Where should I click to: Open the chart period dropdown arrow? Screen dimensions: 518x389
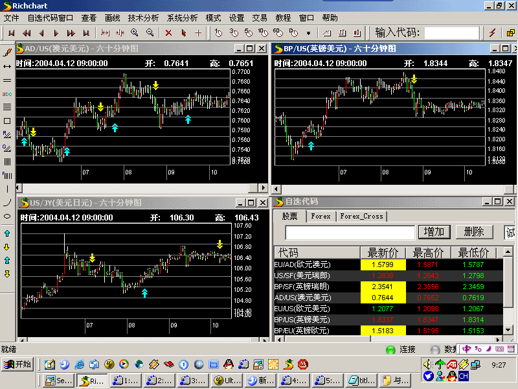click(x=308, y=33)
